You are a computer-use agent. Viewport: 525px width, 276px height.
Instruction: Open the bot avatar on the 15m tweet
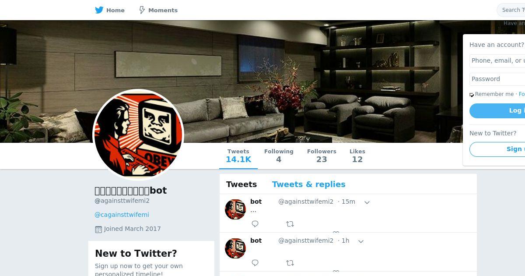[235, 209]
